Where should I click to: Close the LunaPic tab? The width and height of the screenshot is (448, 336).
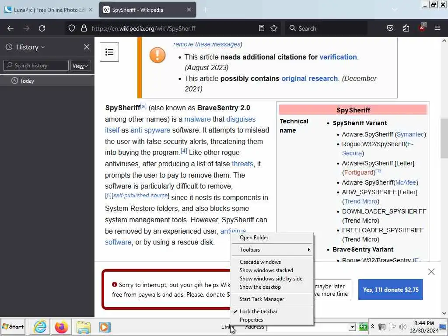(91, 10)
